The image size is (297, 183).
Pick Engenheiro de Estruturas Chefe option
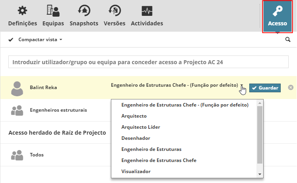tap(159, 160)
